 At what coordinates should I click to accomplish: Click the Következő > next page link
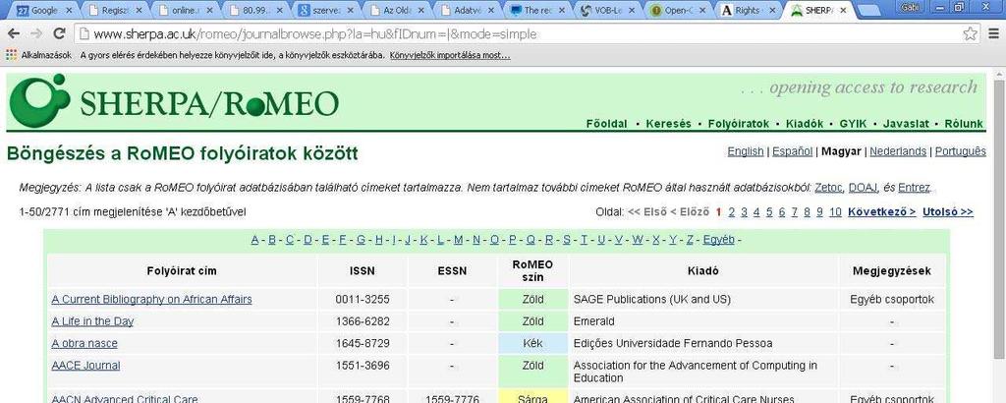[x=881, y=211]
